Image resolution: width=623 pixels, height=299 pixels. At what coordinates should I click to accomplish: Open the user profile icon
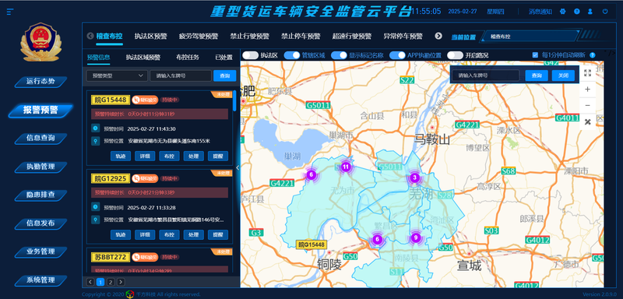click(x=590, y=12)
